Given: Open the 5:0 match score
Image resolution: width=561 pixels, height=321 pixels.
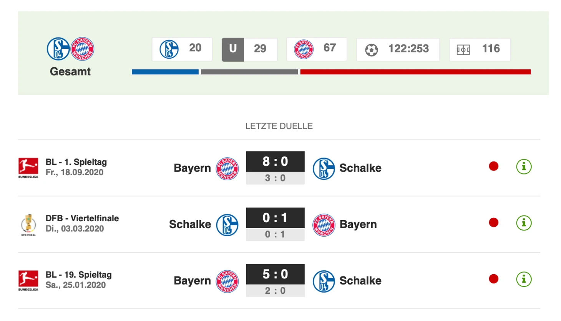Looking at the screenshot, I should click(275, 274).
